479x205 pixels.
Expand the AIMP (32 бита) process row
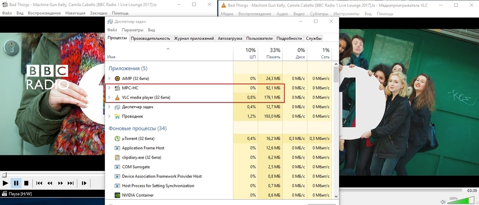pyautogui.click(x=109, y=78)
